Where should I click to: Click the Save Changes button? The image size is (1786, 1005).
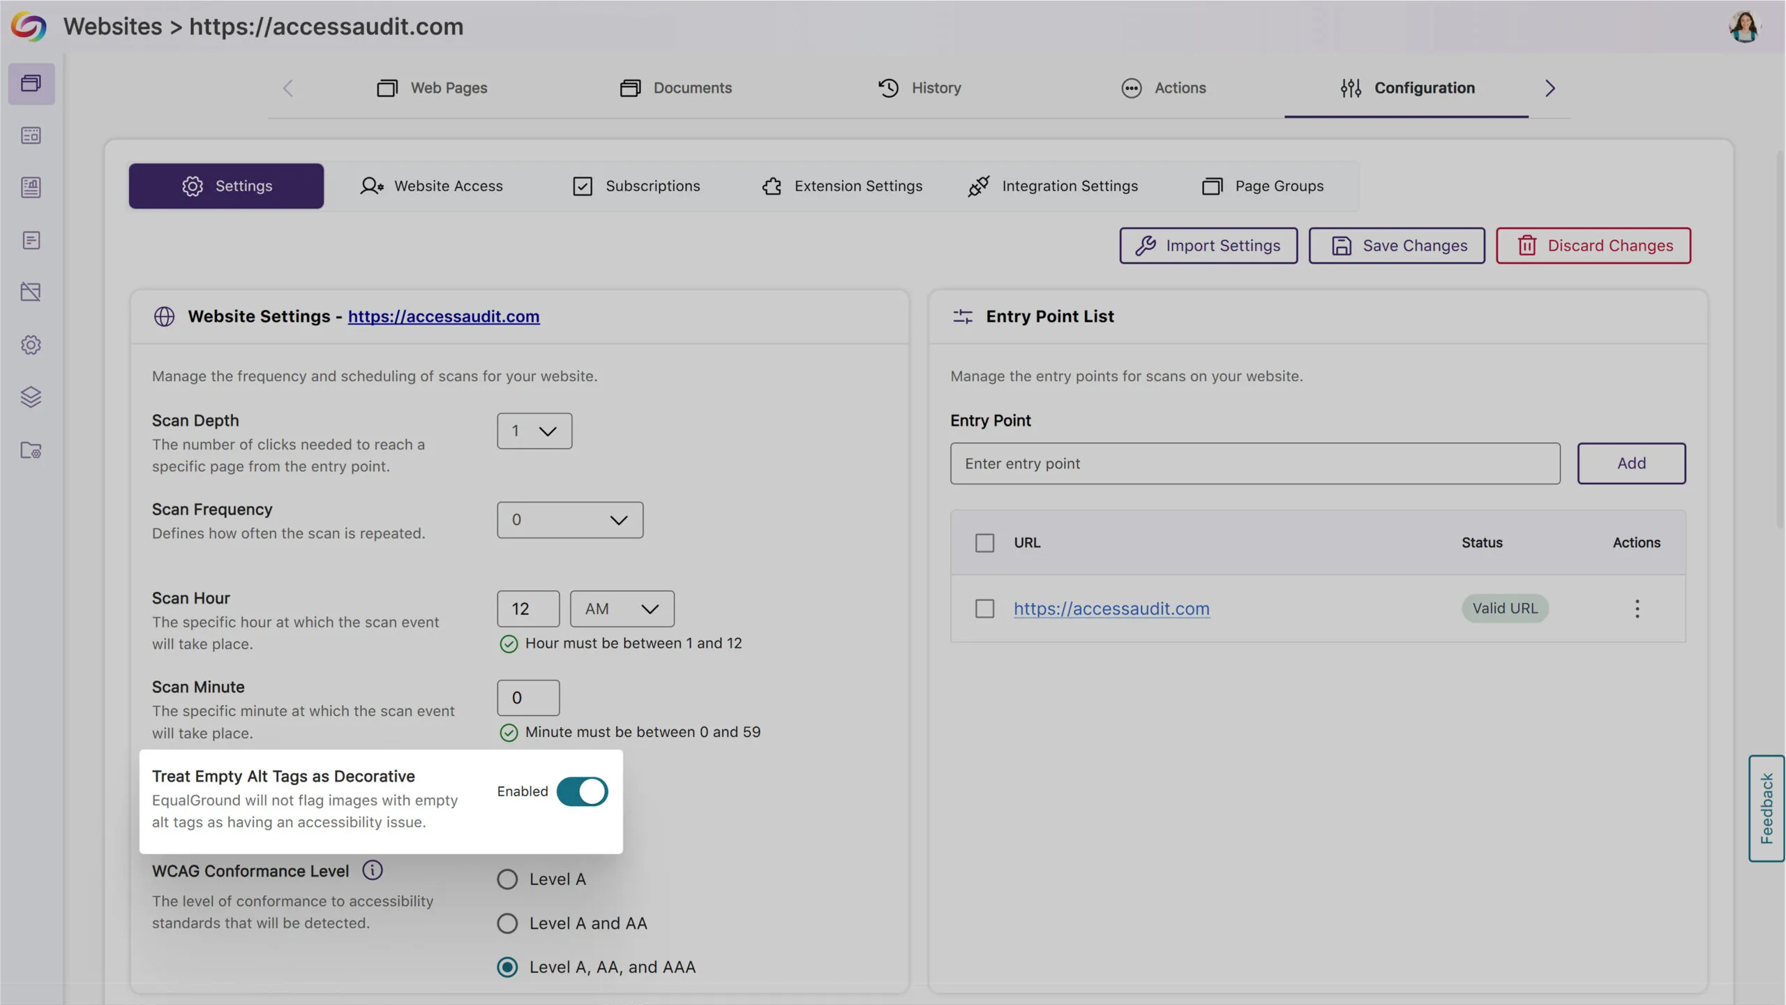coord(1397,246)
